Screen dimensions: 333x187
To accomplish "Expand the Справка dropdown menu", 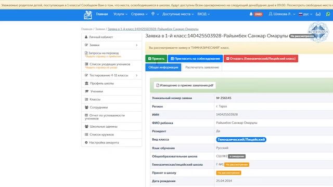I will pyautogui.click(x=139, y=14).
